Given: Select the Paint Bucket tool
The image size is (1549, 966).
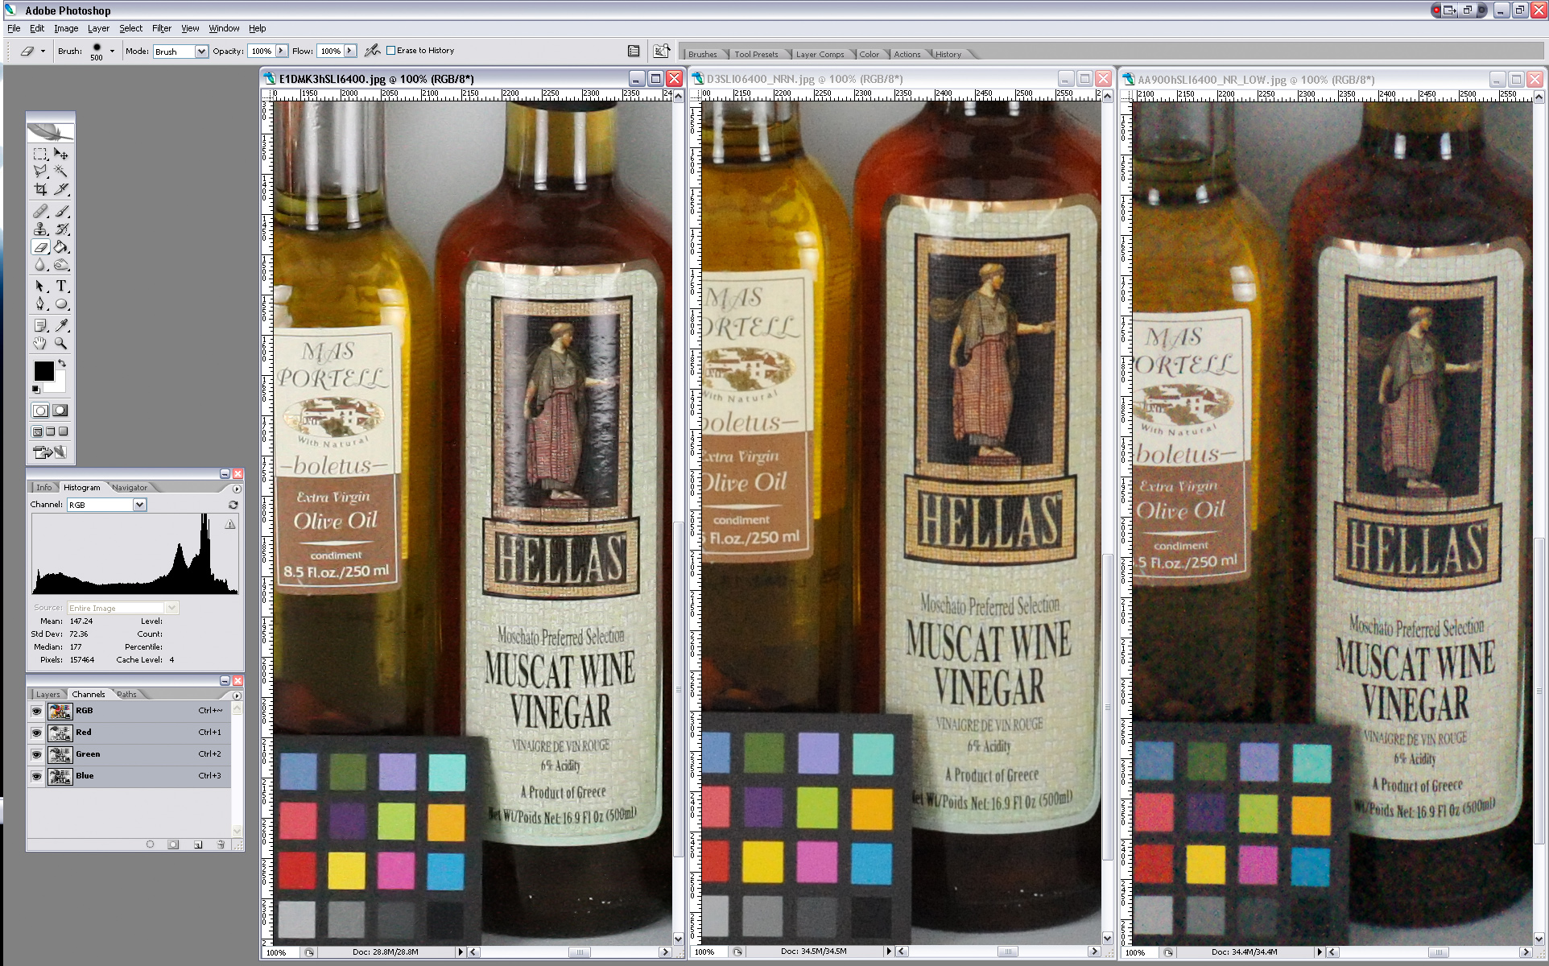Looking at the screenshot, I should tap(61, 247).
